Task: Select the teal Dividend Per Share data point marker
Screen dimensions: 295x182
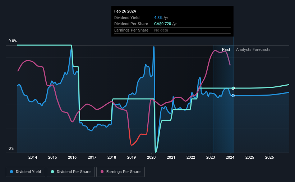Action: click(233, 88)
